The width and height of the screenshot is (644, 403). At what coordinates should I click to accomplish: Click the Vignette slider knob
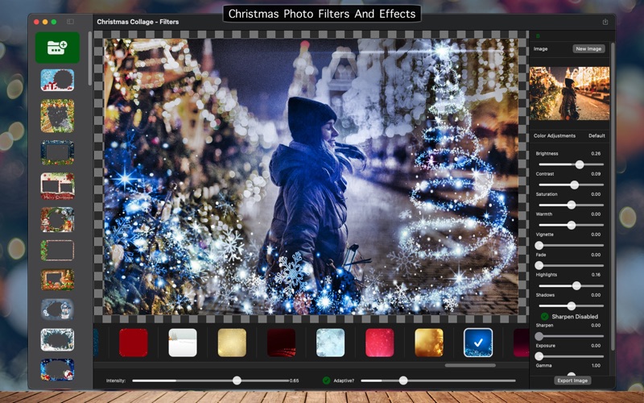pyautogui.click(x=539, y=246)
